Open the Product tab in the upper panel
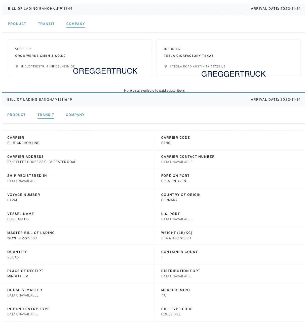305x328 pixels. [17, 24]
